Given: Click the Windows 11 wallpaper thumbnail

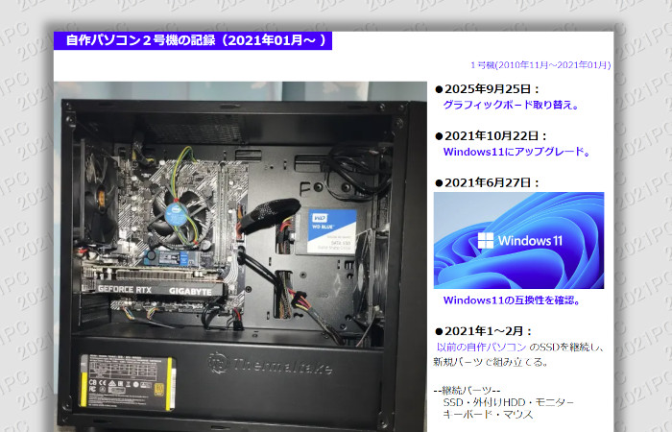Looking at the screenshot, I should 518,240.
